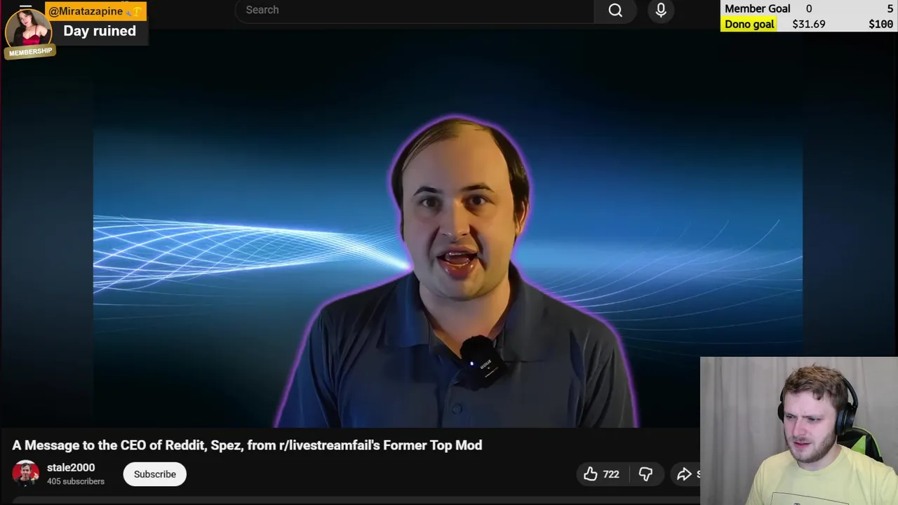Click the 'Dono goal' yellow label
This screenshot has height=505, width=898.
[x=749, y=24]
